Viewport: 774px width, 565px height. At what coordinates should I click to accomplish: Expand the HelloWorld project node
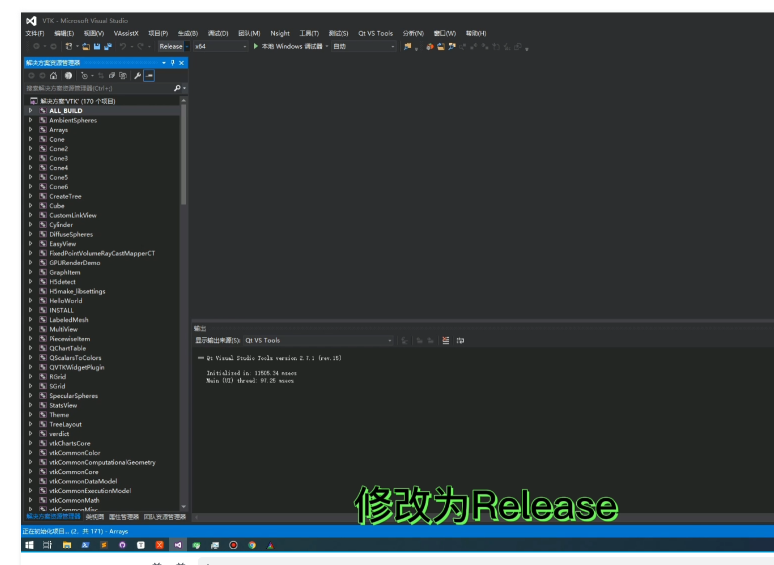tap(31, 301)
